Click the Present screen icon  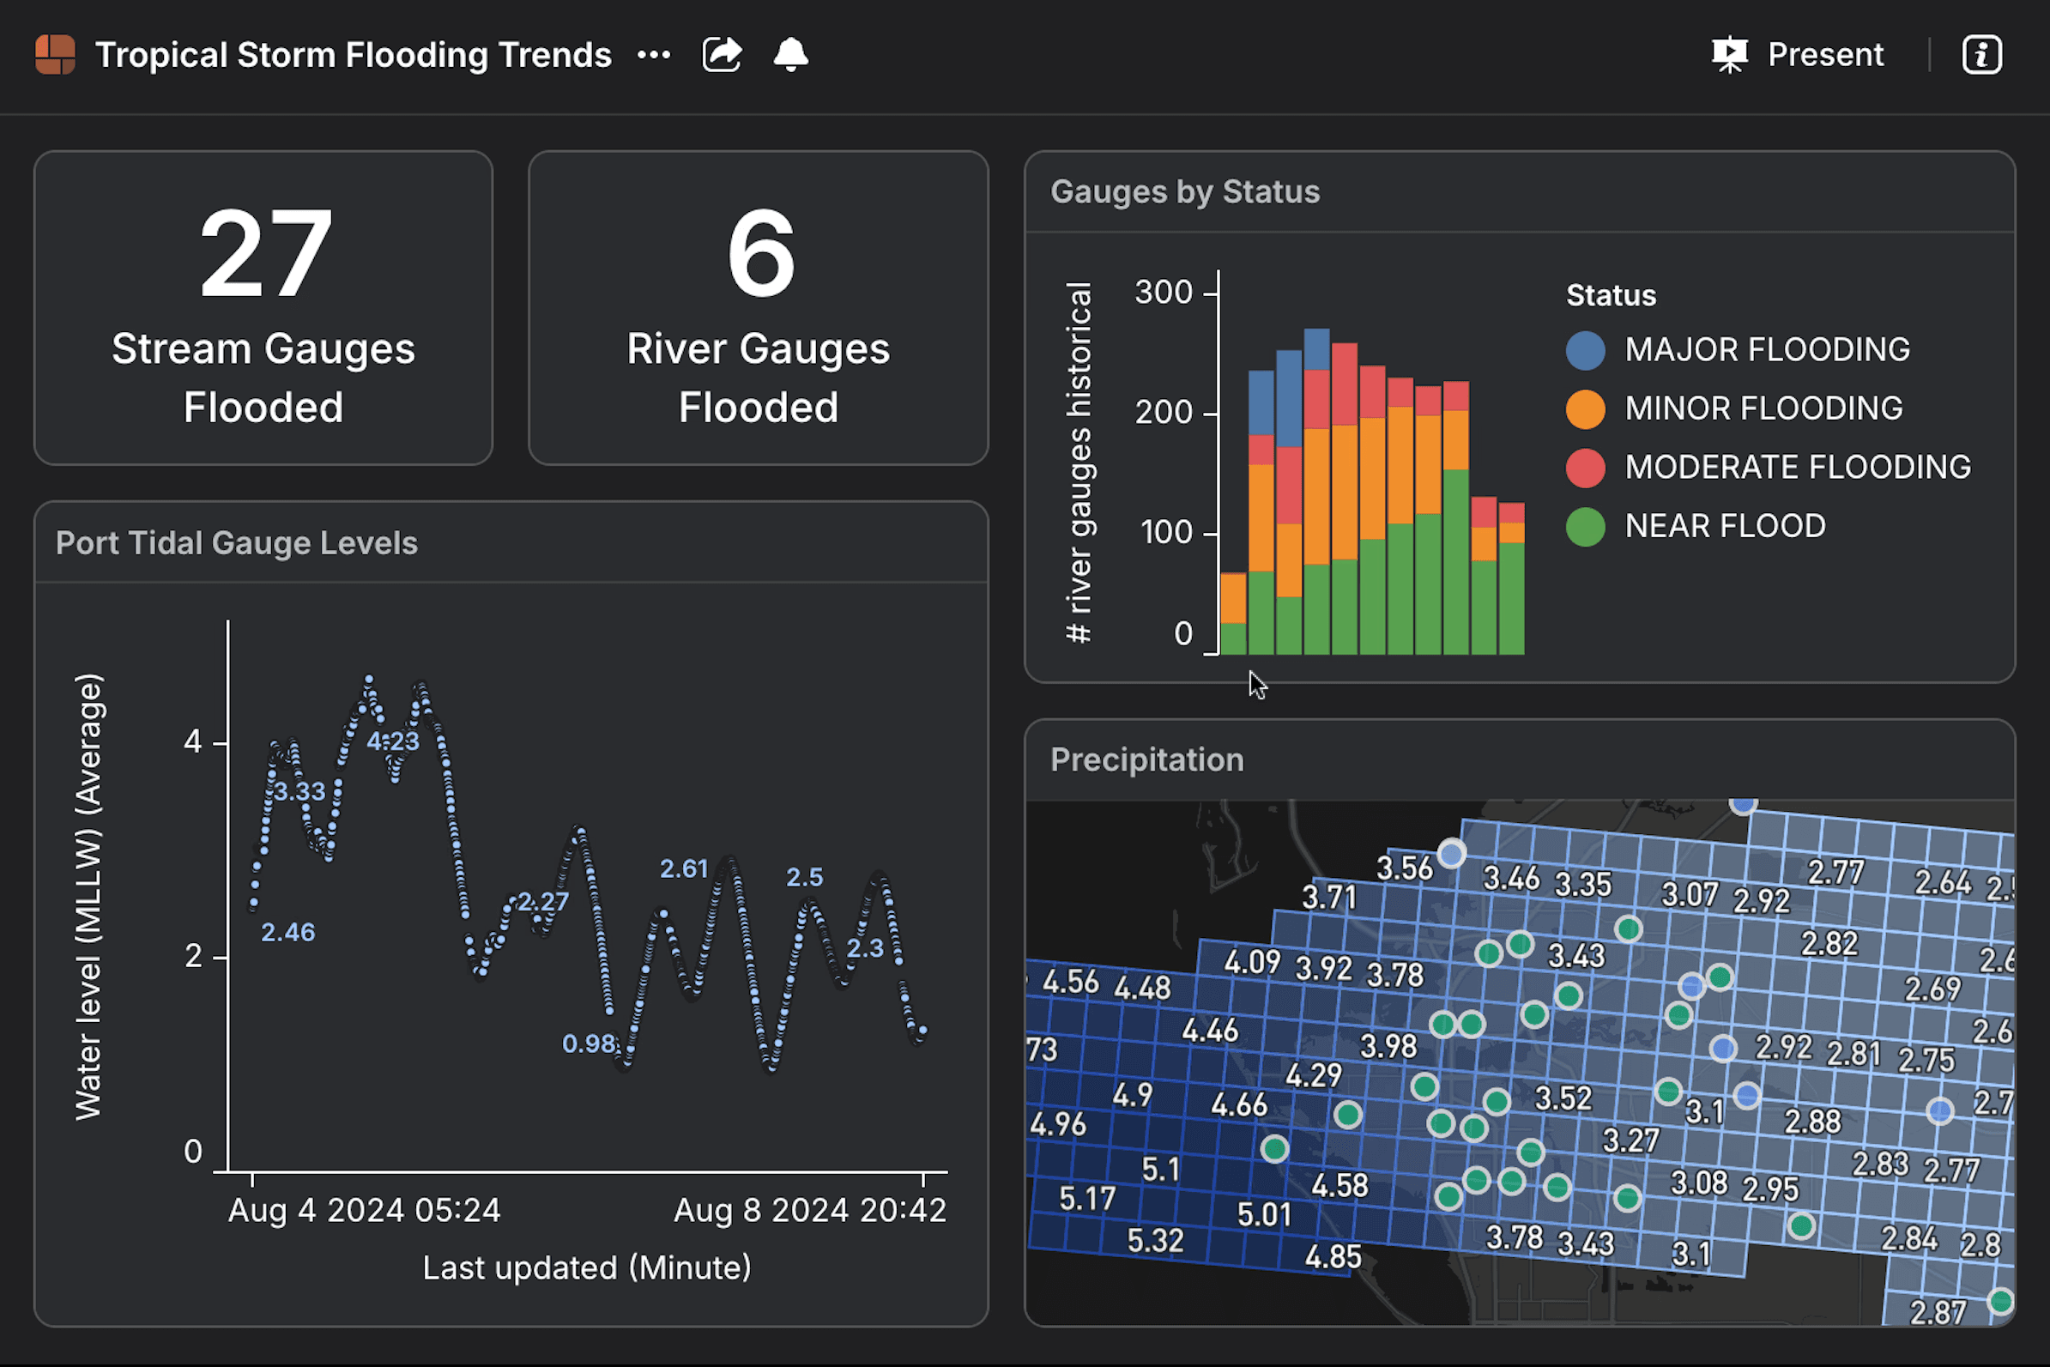click(x=1729, y=55)
